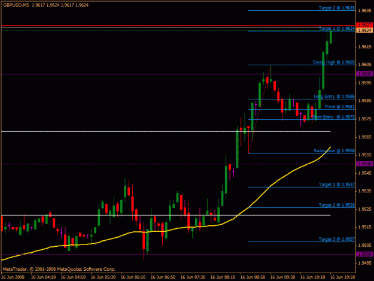Click the '16 Jun 04:10' time axis label
The width and height of the screenshot is (374, 281).
[44, 277]
